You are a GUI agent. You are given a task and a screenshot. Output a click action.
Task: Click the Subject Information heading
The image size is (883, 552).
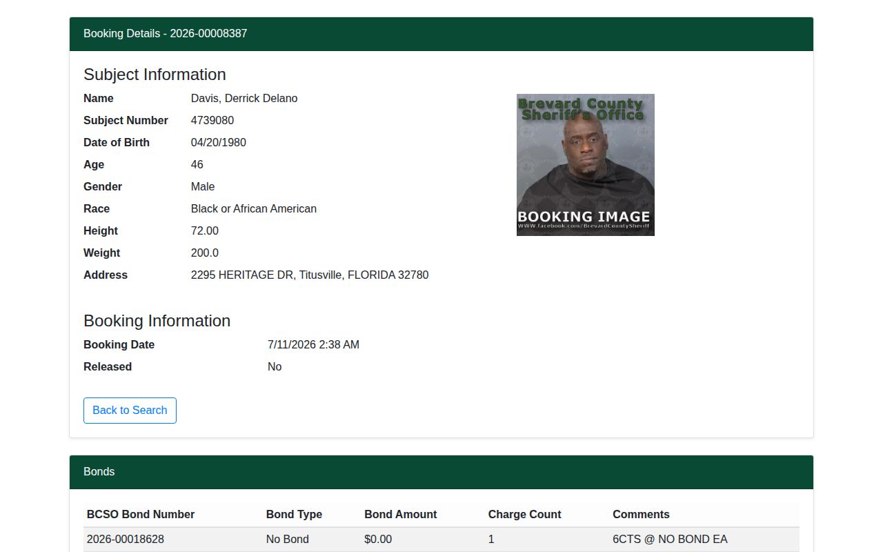(155, 75)
